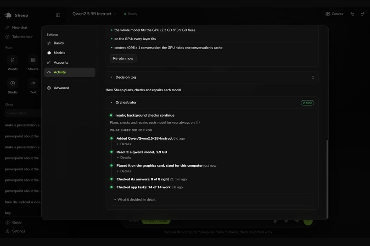Image resolution: width=370 pixels, height=246 pixels.
Task: Collapse the Orchestrator section
Action: (212, 103)
